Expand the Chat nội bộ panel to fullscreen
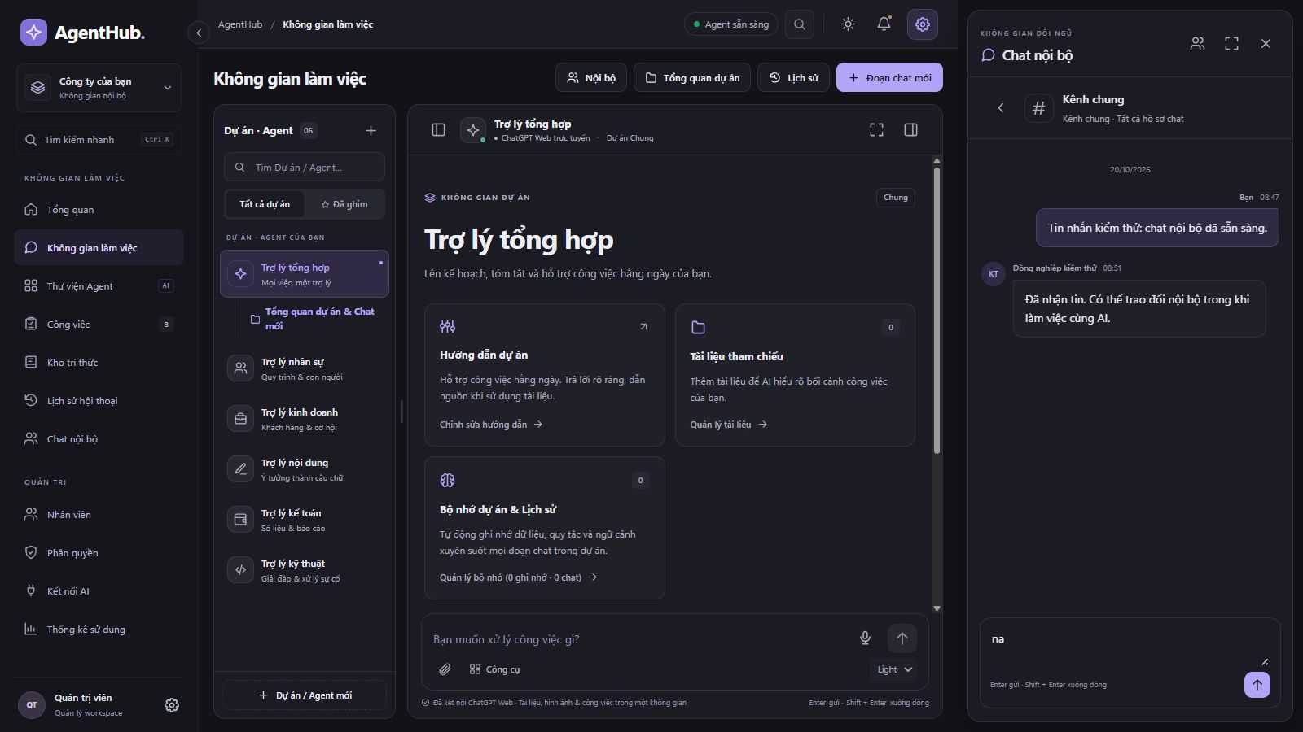 1231,44
